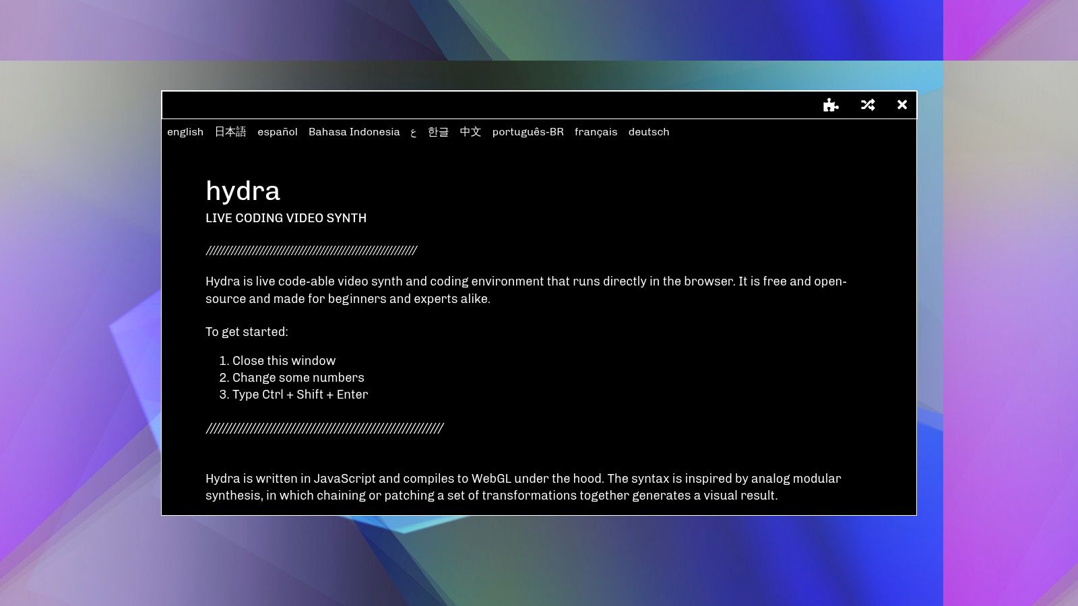Viewport: 1078px width, 606px height.
Task: Open the extensions puzzle piece icon
Action: coord(831,105)
